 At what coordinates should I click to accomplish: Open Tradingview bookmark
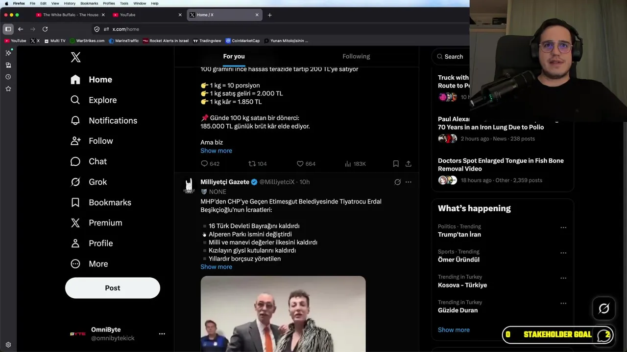(207, 41)
